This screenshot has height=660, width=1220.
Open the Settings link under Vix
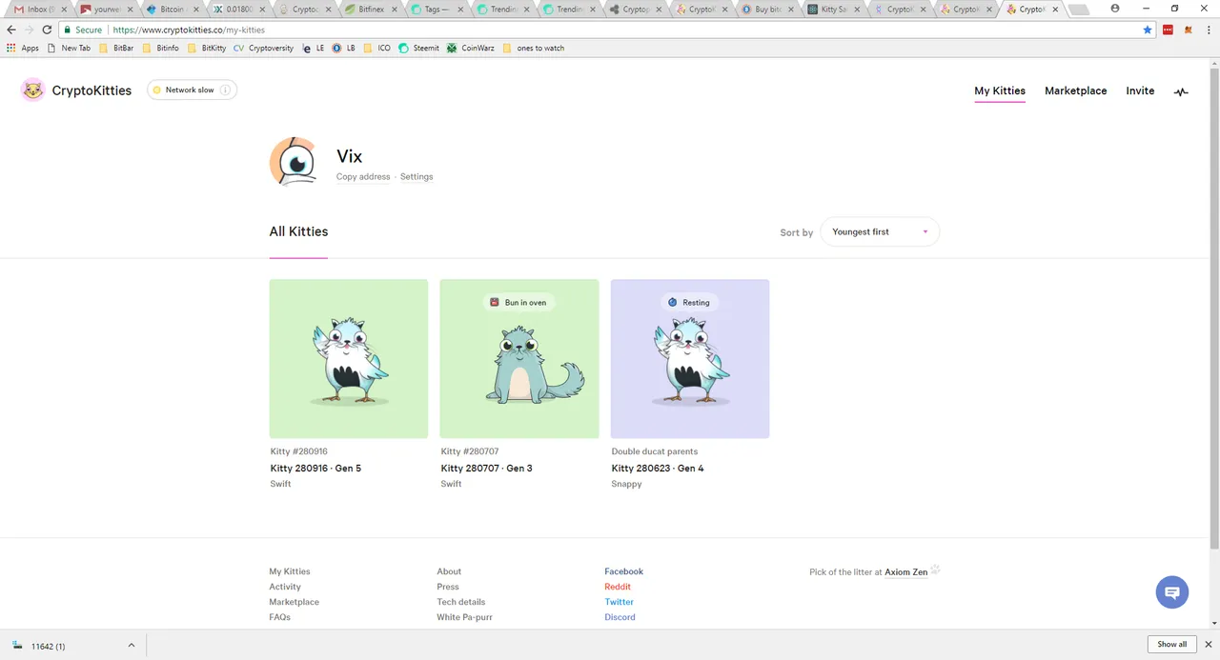(417, 177)
